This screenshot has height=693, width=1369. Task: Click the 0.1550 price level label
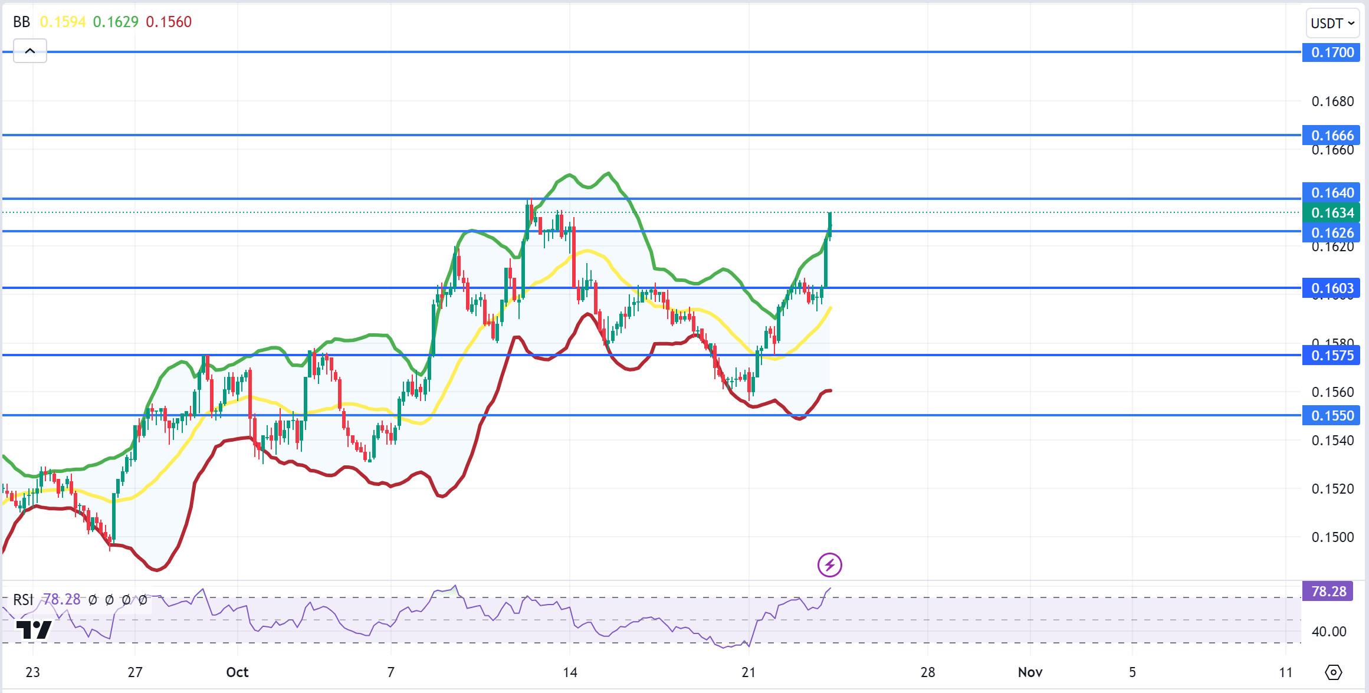point(1331,416)
